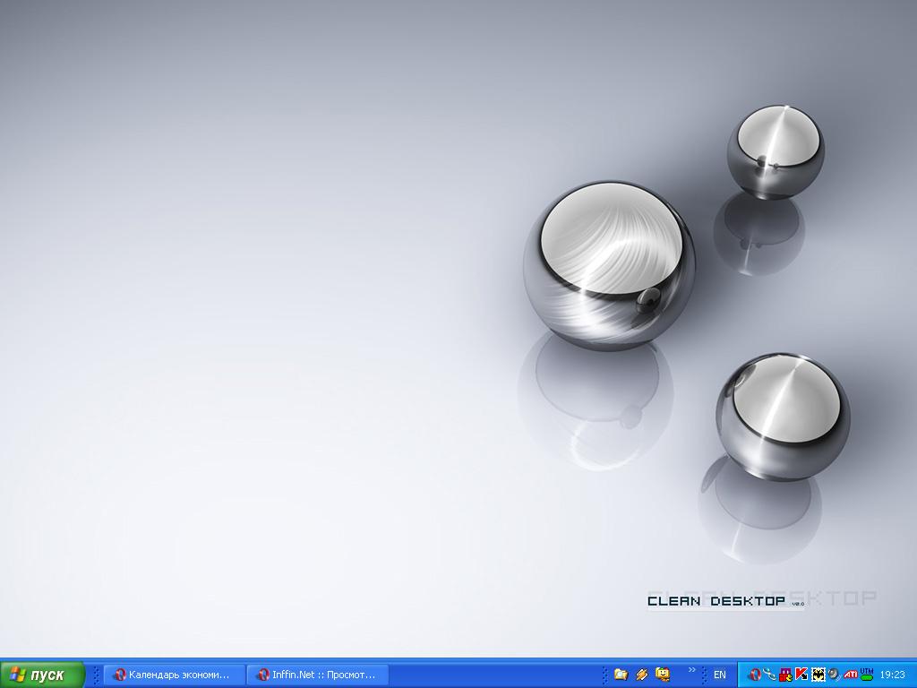Click the large chrome sphere on desktop
Viewport: 917px width, 688px height.
(x=609, y=265)
